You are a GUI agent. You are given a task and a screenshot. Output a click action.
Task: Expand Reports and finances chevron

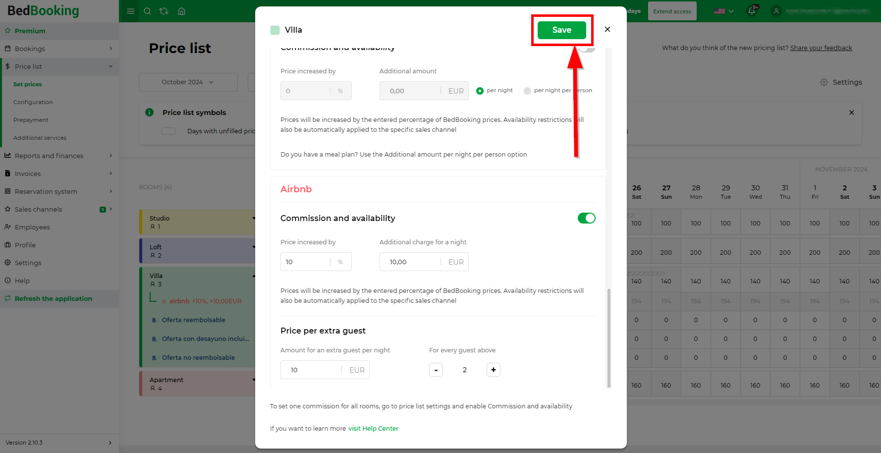point(110,156)
